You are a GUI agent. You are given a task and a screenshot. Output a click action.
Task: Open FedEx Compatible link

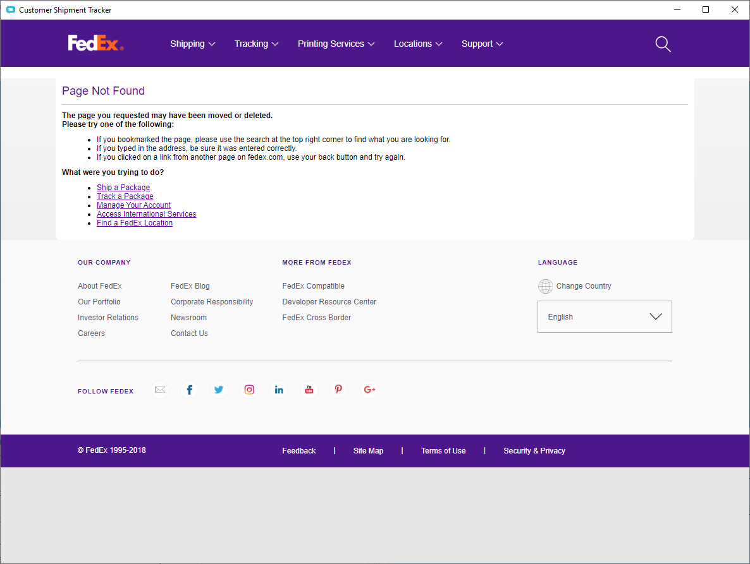(x=313, y=286)
